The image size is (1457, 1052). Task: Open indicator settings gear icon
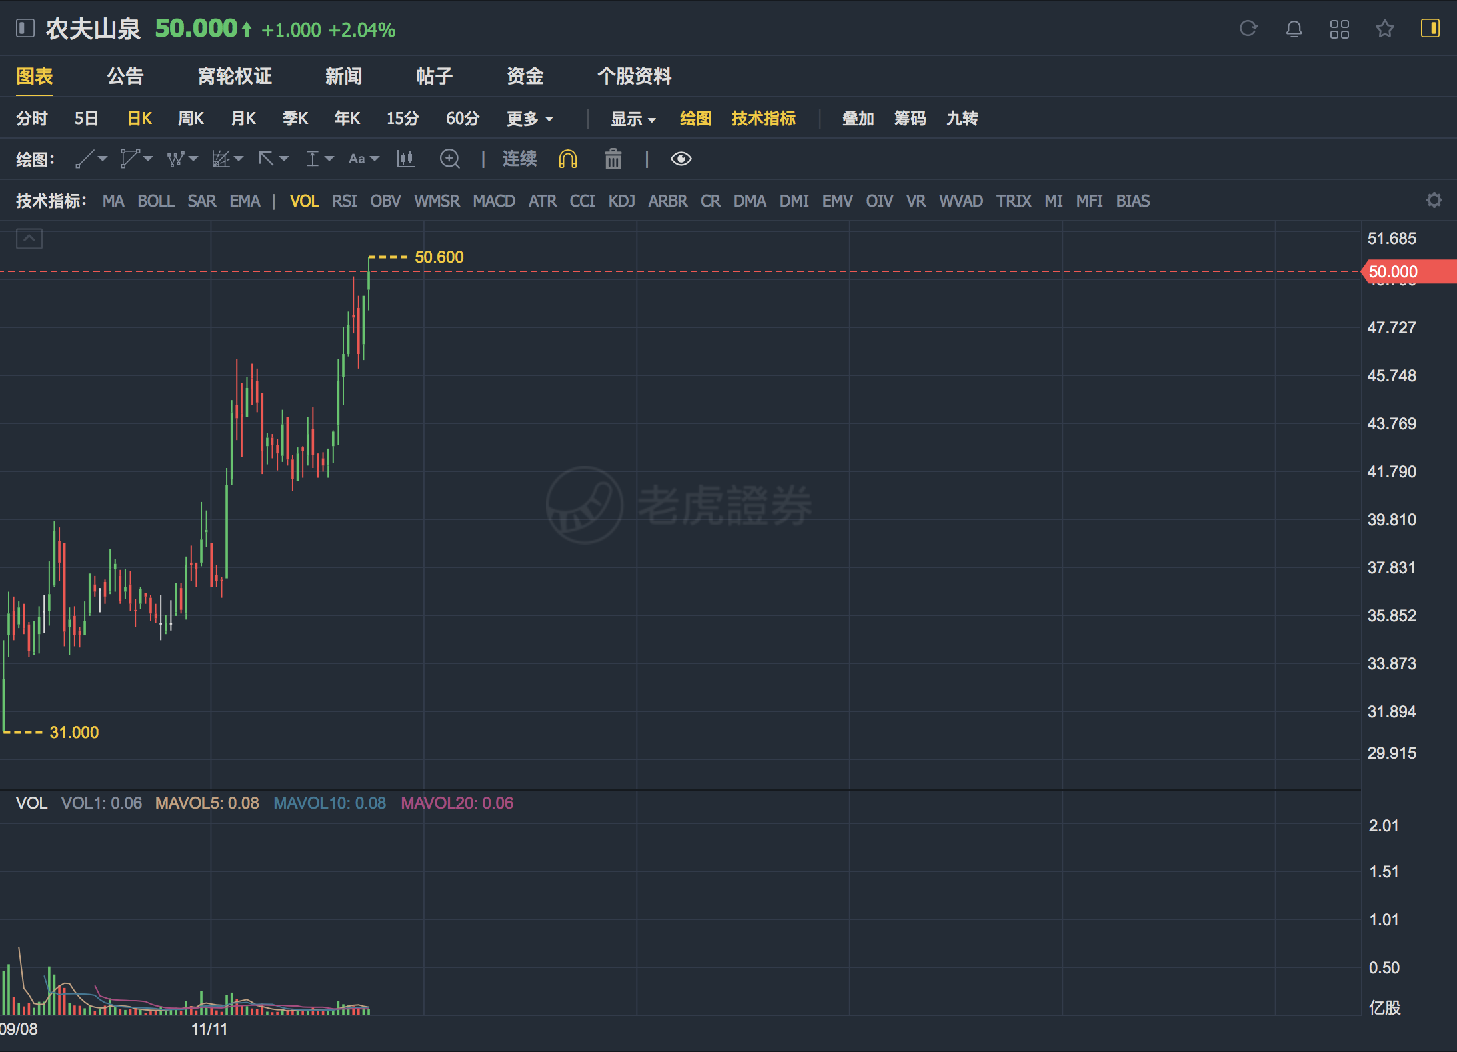(1434, 200)
